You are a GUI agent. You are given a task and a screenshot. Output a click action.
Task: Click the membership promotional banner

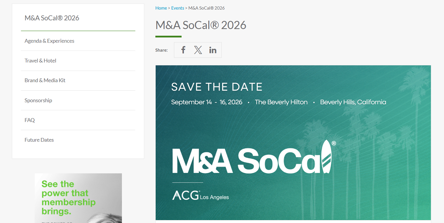click(78, 198)
